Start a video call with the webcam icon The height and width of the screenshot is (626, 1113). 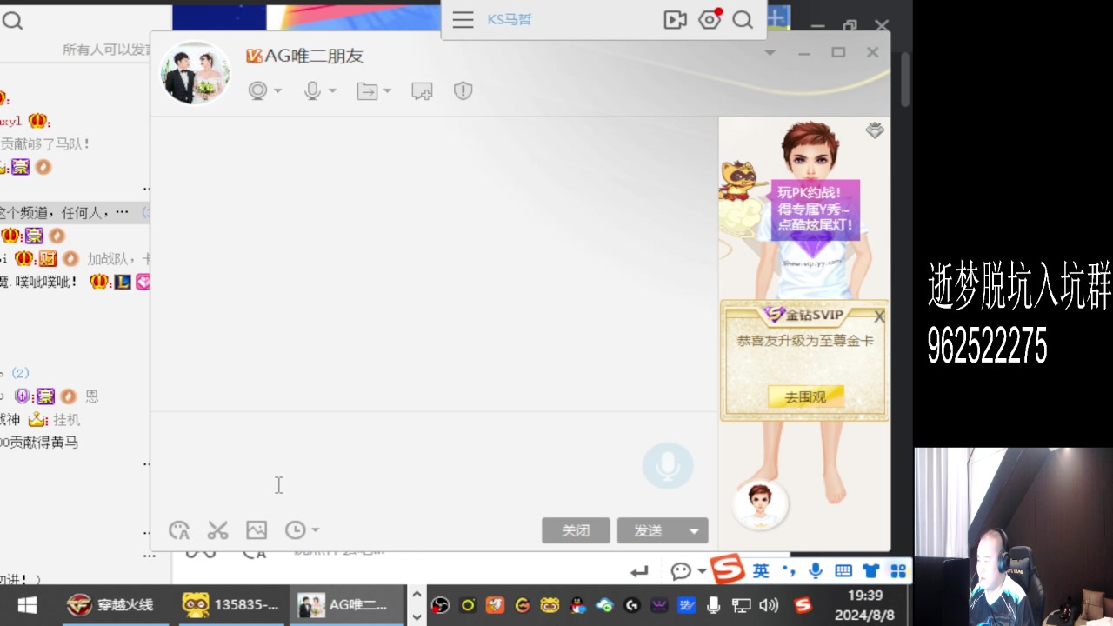257,90
